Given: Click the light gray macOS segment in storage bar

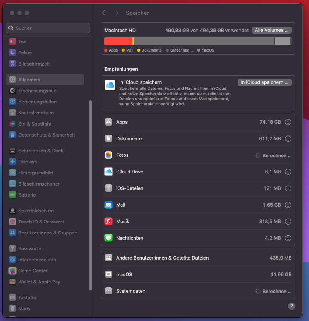Looking at the screenshot, I should [x=283, y=41].
